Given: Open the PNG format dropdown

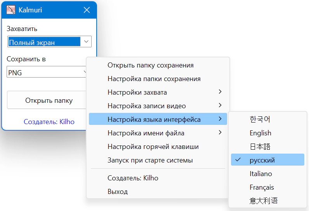Looking at the screenshot, I should pyautogui.click(x=47, y=72).
